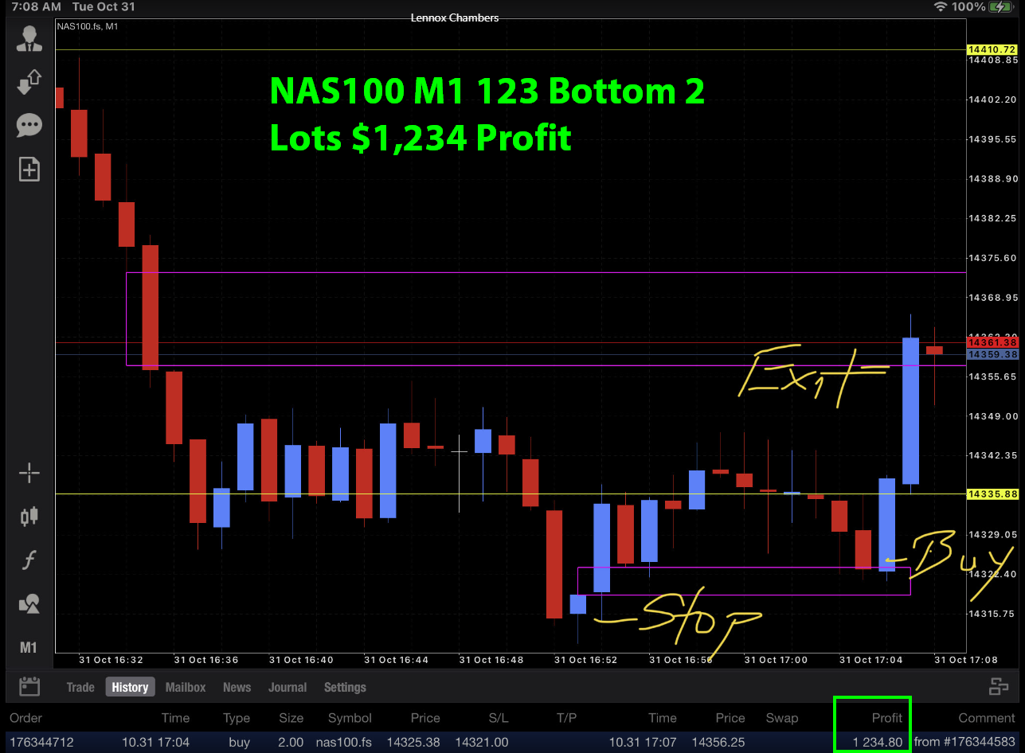
Task: Open the Journal tab
Action: click(288, 687)
